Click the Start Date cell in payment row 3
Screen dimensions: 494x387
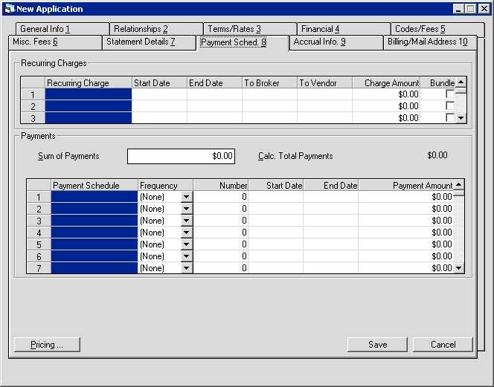pos(276,221)
